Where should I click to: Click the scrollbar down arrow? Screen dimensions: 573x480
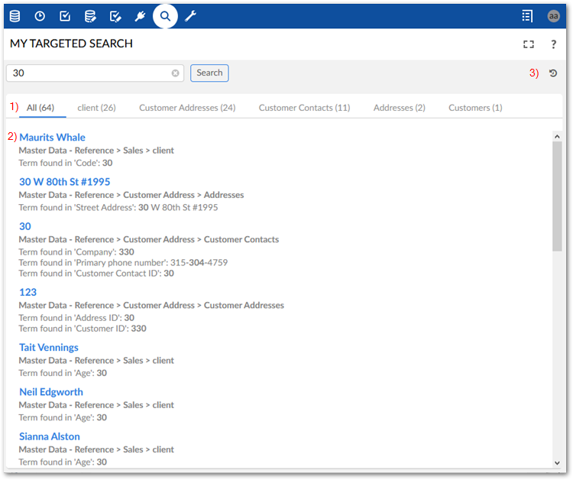point(557,462)
